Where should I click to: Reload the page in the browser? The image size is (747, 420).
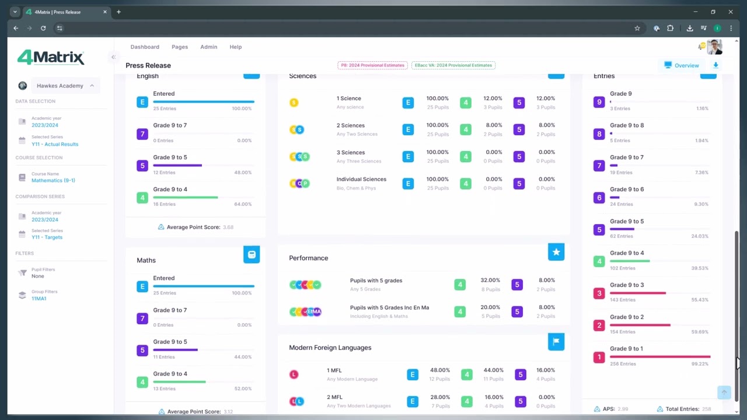click(x=43, y=28)
